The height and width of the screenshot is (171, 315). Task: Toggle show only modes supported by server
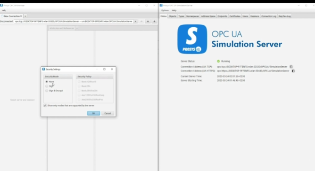(45, 106)
